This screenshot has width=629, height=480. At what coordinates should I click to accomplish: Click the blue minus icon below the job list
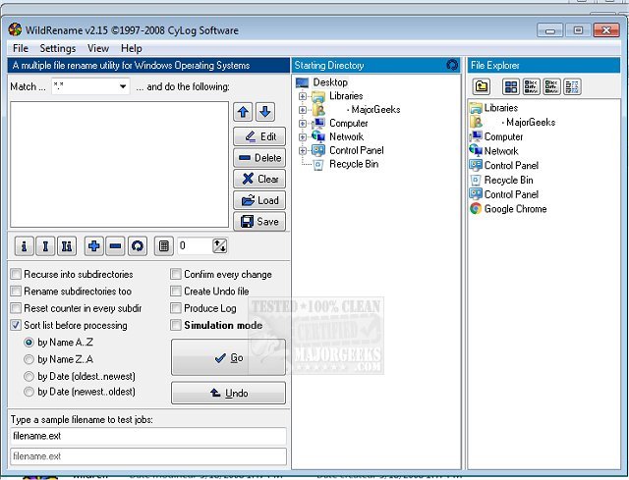(x=114, y=245)
